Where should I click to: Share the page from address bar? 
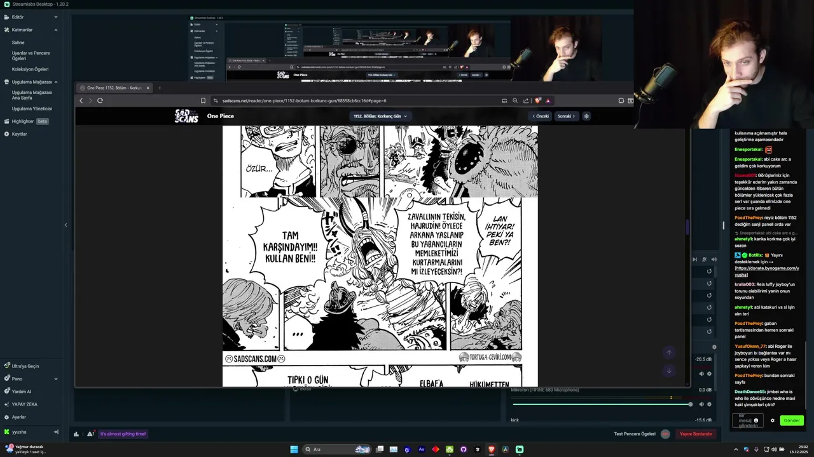click(x=526, y=100)
